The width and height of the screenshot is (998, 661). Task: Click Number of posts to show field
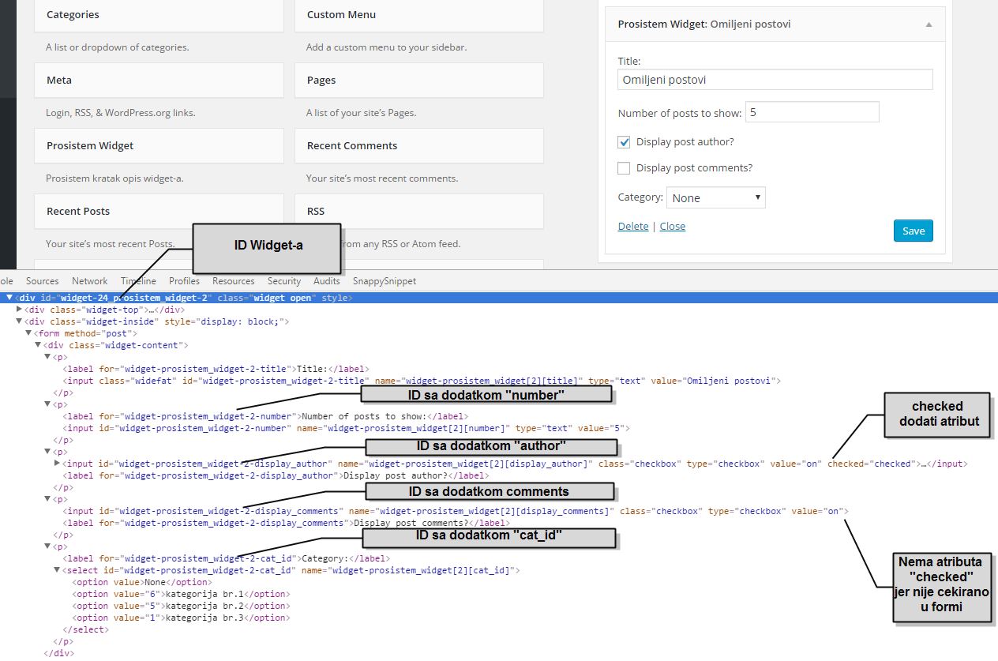[812, 113]
